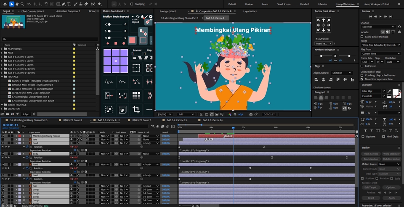Screen dimensions: 404x207
Task: Collapse the FOOTAGE folder
Action: (2, 77)
